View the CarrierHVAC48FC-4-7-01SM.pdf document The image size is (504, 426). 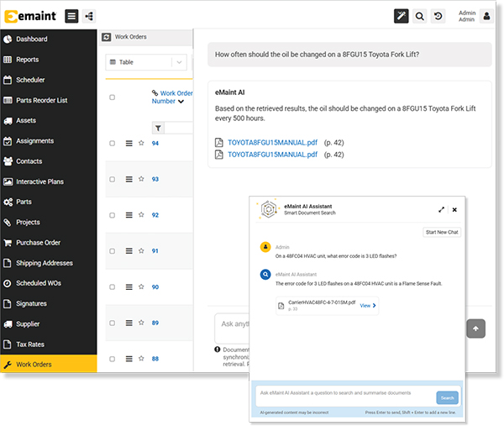368,306
